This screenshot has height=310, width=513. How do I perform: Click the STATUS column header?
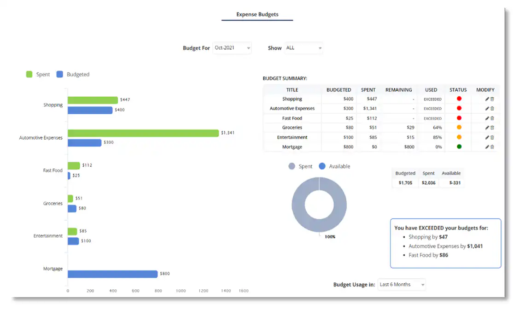(x=458, y=90)
